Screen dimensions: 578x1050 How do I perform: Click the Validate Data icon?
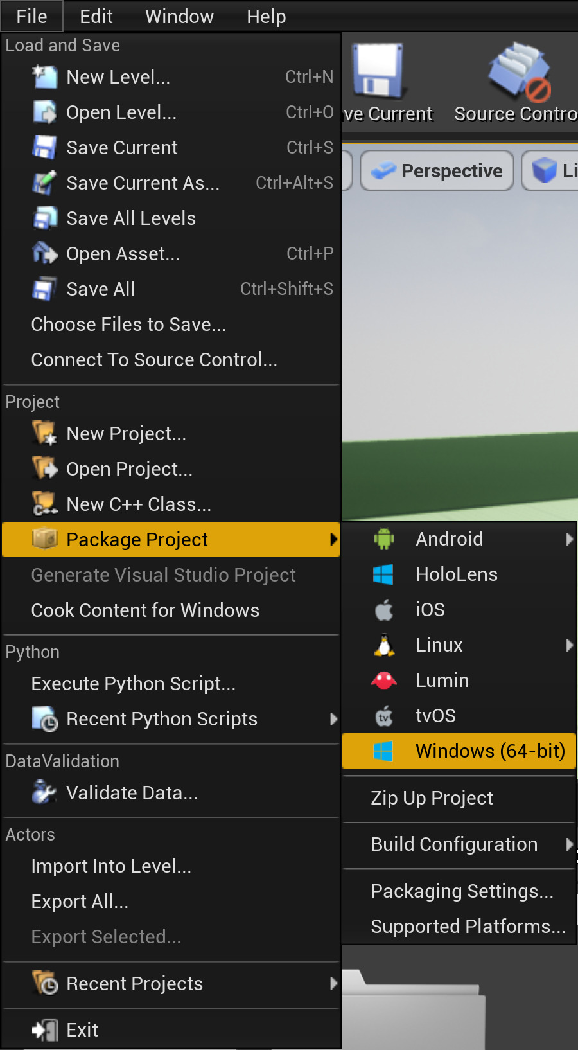(x=45, y=793)
